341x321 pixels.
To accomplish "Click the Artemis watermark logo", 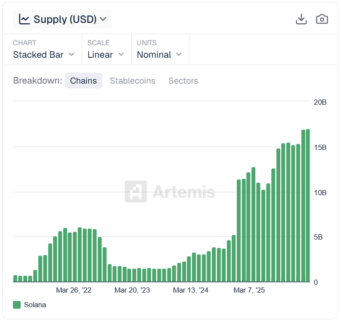I will pos(136,192).
